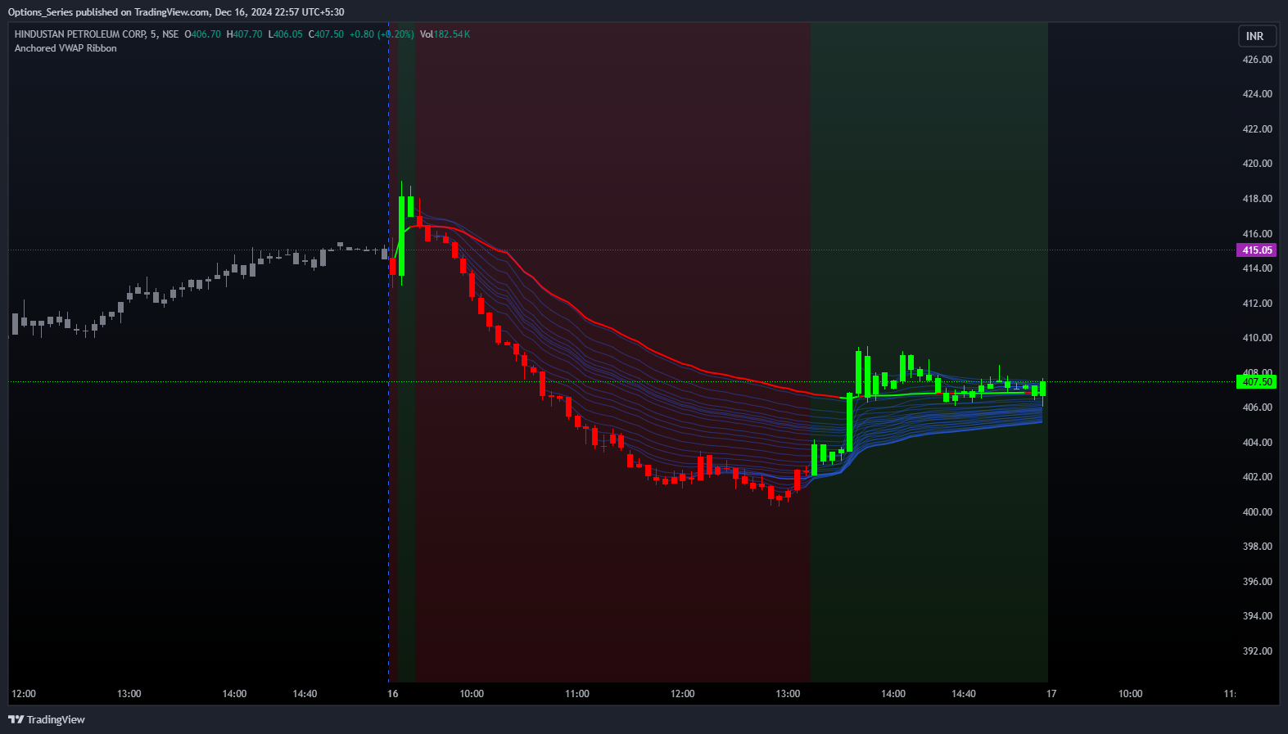The width and height of the screenshot is (1288, 734).
Task: Click the 13:00 label right of the 16 date
Action: tap(788, 694)
